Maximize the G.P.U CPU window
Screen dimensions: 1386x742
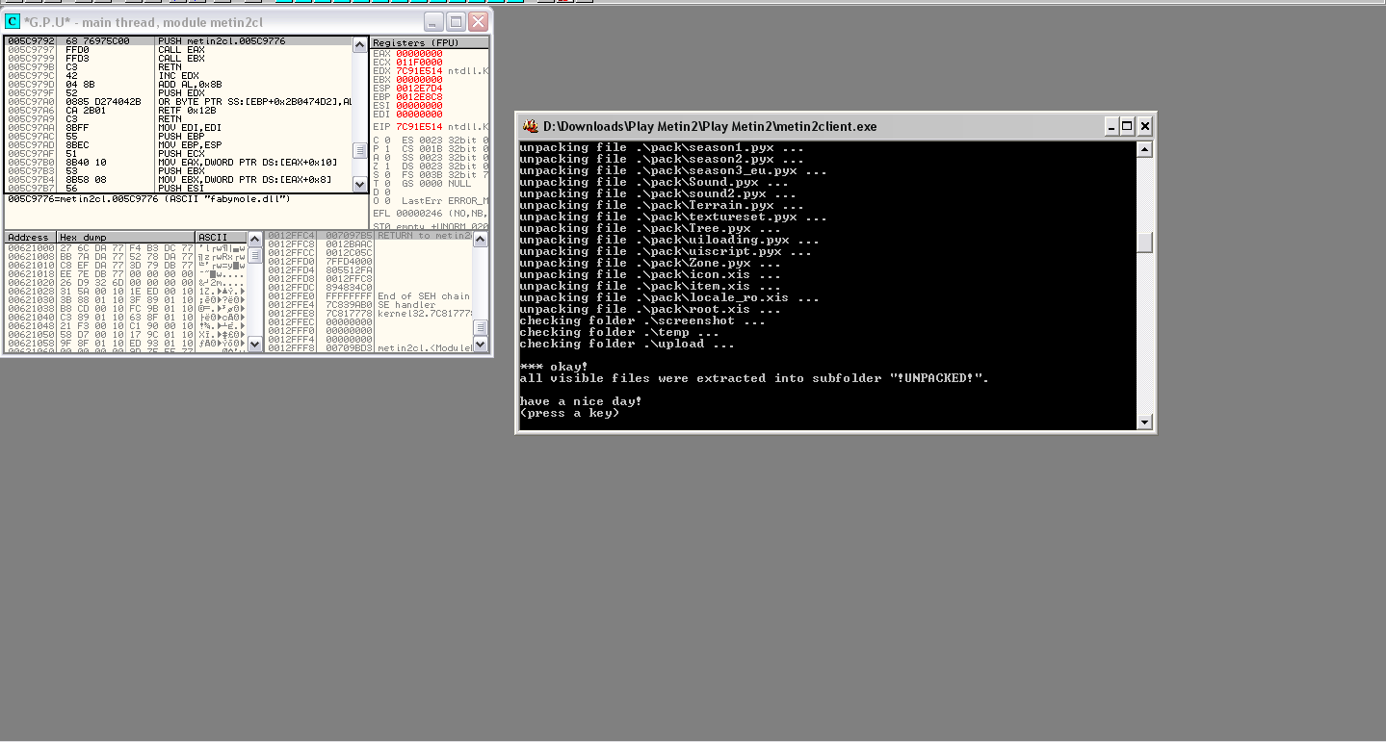(x=456, y=21)
